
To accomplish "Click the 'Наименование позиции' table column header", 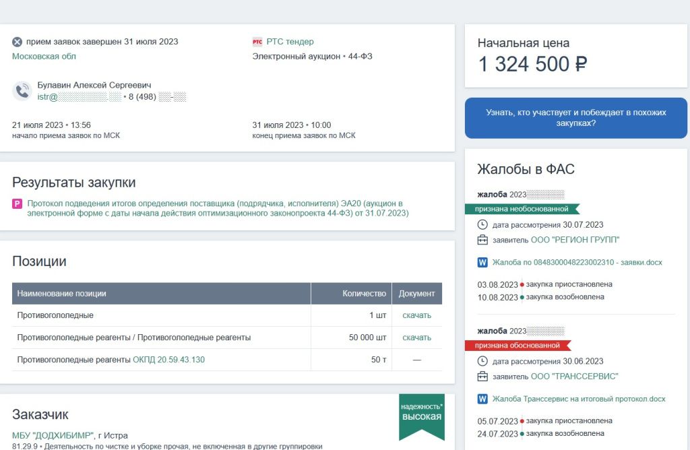I will coord(62,294).
